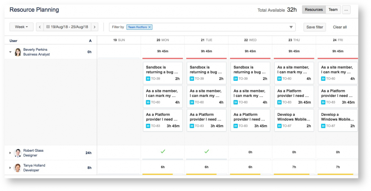Screen dimensions: 371x191
Task: Expand the Tanya Holland row
Action: (10, 168)
